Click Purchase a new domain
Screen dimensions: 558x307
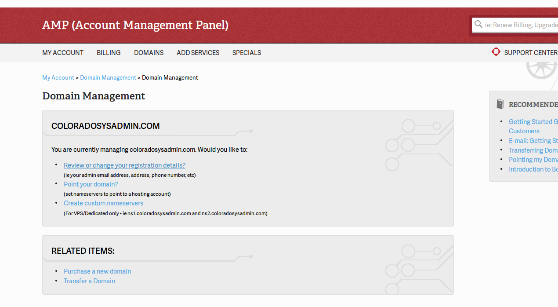pyautogui.click(x=97, y=271)
